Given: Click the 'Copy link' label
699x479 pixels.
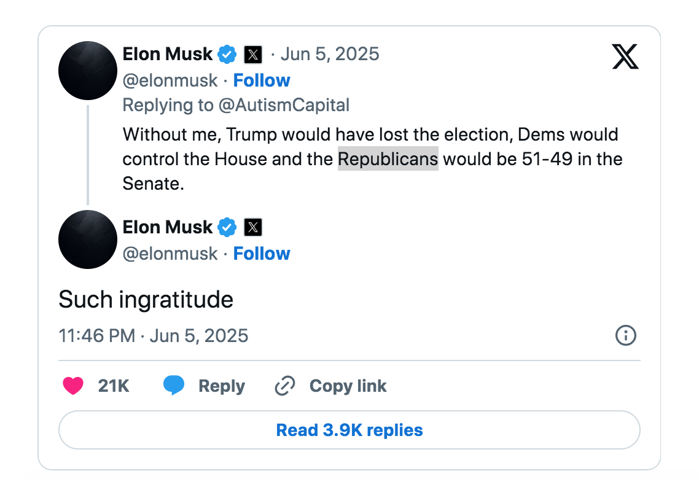Looking at the screenshot, I should pyautogui.click(x=348, y=386).
